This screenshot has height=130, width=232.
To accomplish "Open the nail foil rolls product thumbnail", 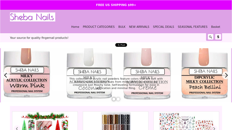I will tap(115, 121).
